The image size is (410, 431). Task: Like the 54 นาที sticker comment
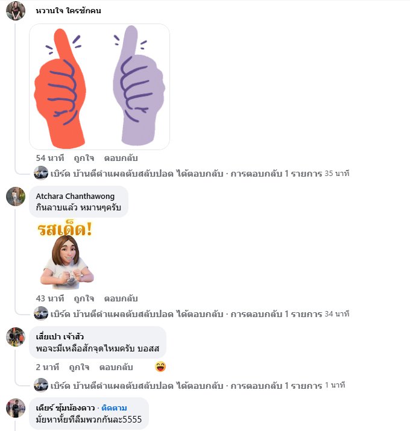click(x=84, y=158)
